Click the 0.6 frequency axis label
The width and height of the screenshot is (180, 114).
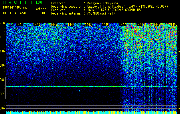click(2, 108)
